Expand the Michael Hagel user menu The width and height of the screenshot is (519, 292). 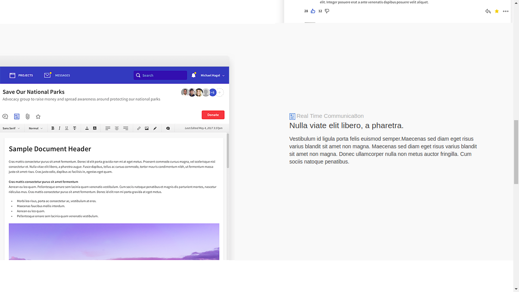pyautogui.click(x=212, y=75)
